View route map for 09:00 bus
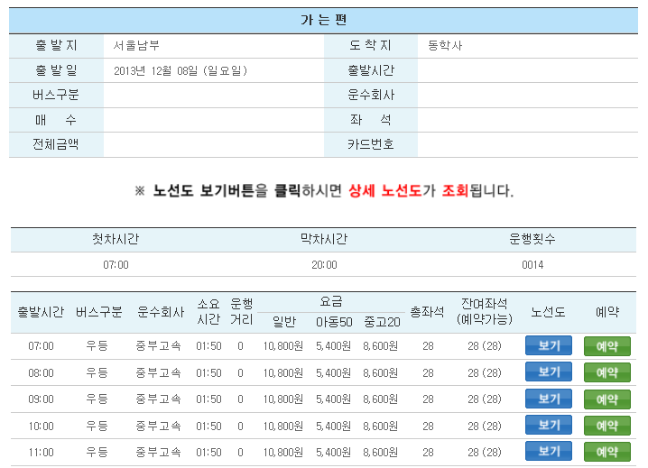The image size is (648, 468). click(x=549, y=399)
